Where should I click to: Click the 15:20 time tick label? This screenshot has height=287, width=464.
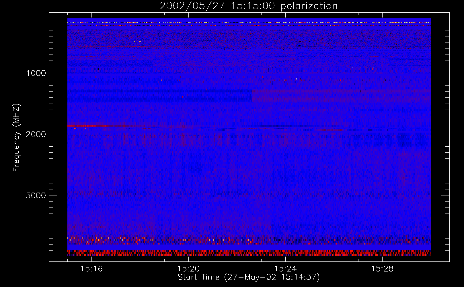pos(189,269)
